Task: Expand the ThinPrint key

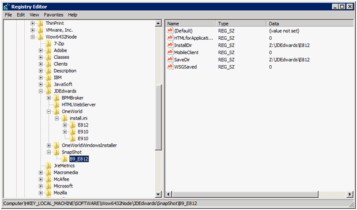Action: click(32, 23)
